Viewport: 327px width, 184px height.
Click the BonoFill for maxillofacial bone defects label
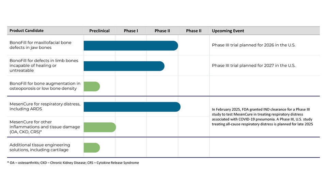(41, 45)
